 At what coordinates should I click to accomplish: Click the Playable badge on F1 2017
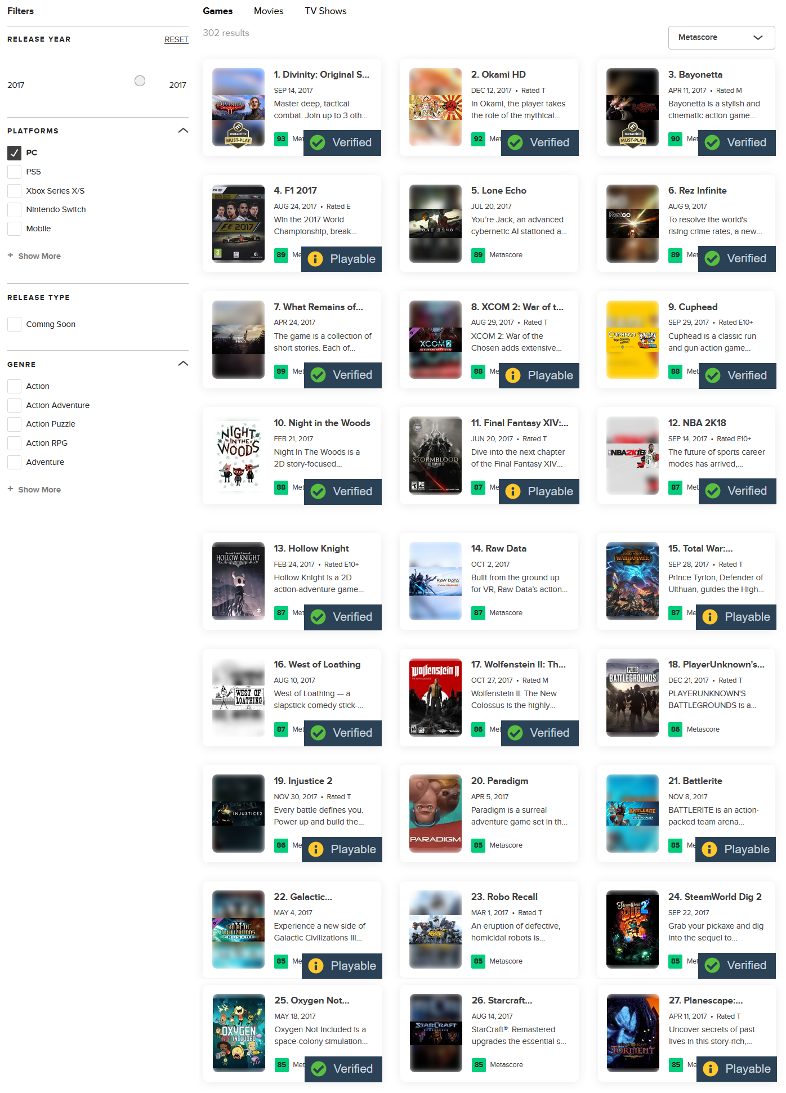(x=341, y=259)
